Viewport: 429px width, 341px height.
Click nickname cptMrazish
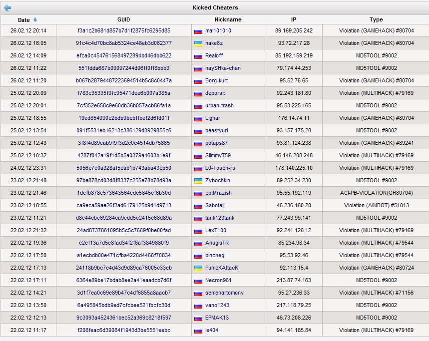(218, 193)
